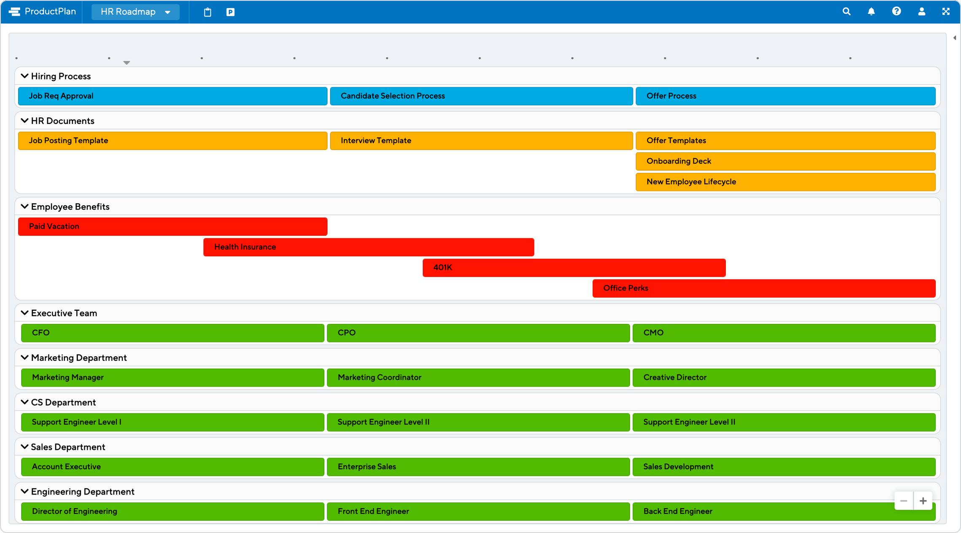Image resolution: width=961 pixels, height=533 pixels.
Task: Zoom out the timeline with minus button
Action: (904, 501)
